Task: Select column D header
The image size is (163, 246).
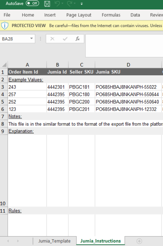Action: (x=128, y=65)
